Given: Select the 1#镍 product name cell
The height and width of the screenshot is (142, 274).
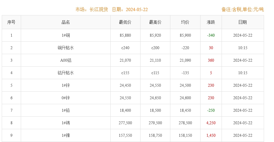Looking at the screenshot, I should pos(66,136).
